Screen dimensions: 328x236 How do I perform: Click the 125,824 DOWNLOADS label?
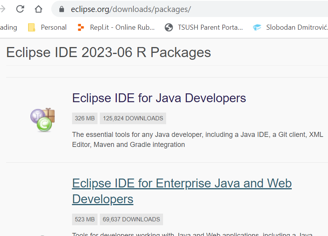click(x=133, y=118)
